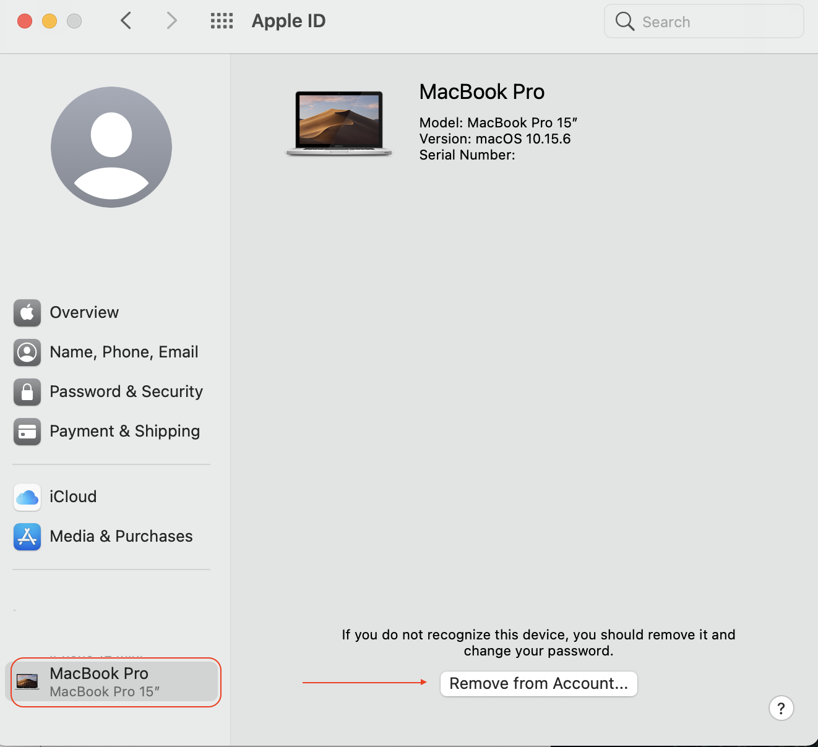Click the Password & Security padlock icon
The width and height of the screenshot is (818, 747).
click(27, 392)
